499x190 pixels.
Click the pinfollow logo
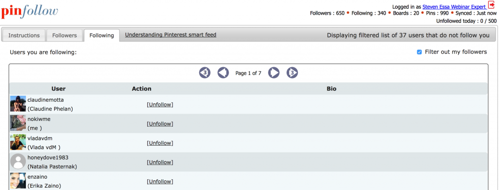click(30, 12)
